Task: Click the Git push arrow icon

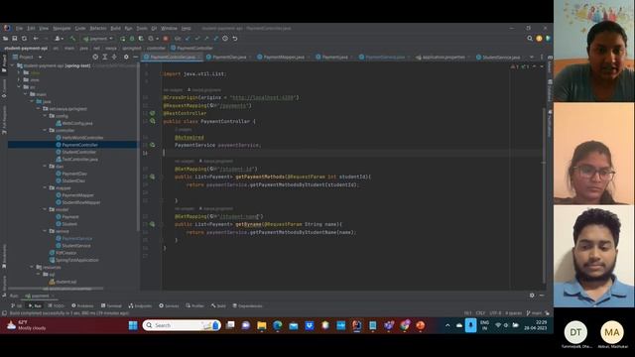Action: tap(206, 39)
